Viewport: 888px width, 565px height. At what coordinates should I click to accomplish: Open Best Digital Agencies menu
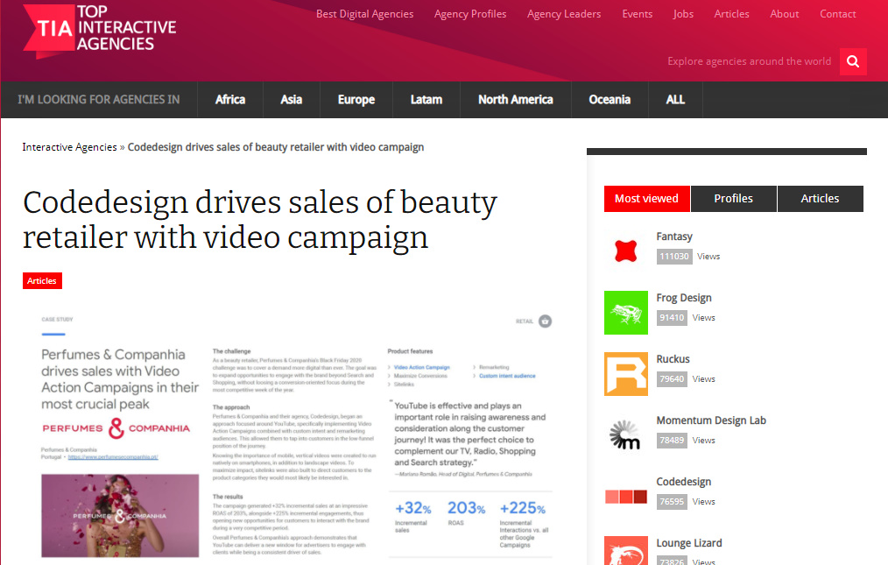point(364,14)
